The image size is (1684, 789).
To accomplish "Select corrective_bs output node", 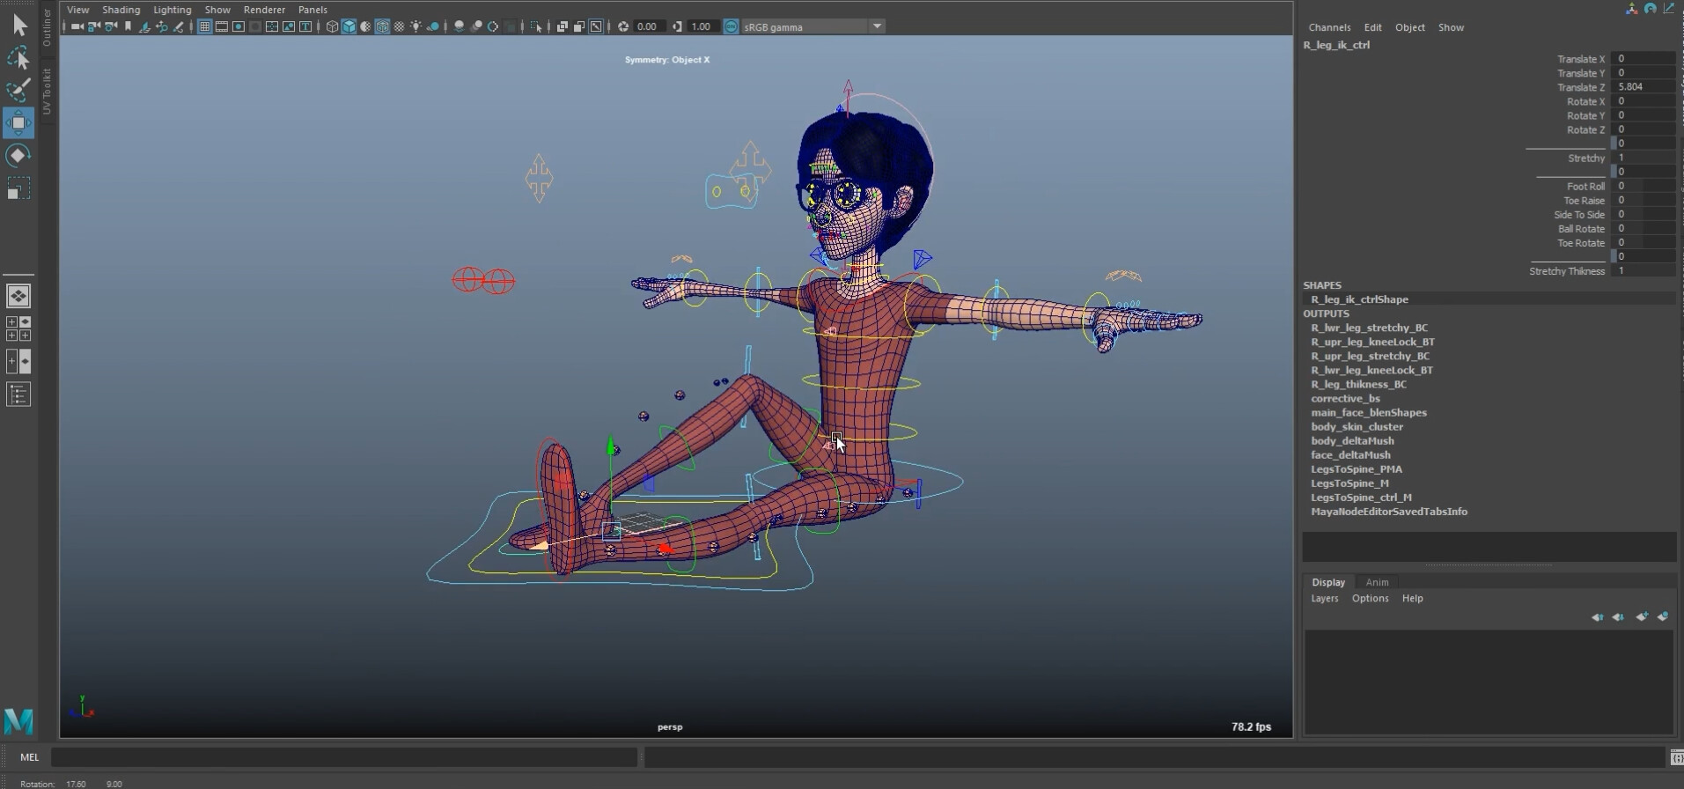I will click(1345, 399).
